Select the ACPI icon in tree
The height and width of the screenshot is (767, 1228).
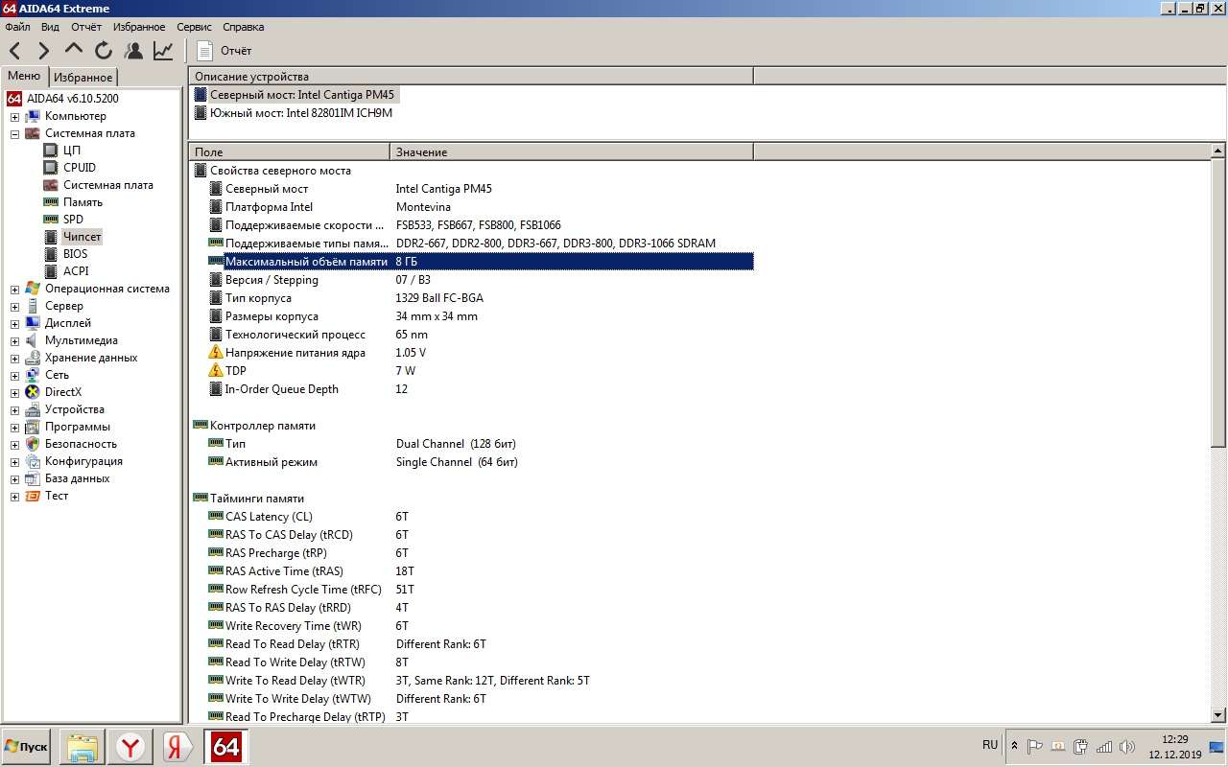(51, 271)
